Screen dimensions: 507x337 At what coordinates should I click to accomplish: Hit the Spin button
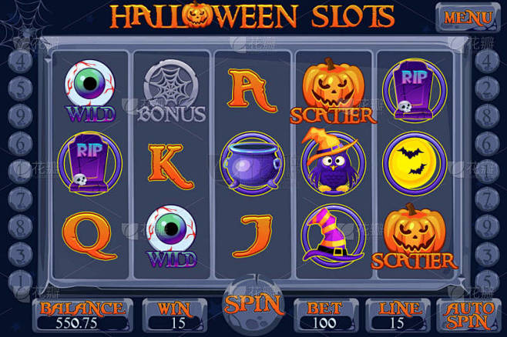(x=253, y=304)
